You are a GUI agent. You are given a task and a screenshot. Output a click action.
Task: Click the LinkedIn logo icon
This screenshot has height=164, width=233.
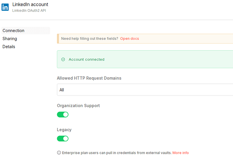click(5, 7)
